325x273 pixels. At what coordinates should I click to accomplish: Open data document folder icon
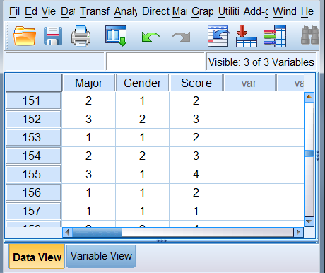point(25,36)
